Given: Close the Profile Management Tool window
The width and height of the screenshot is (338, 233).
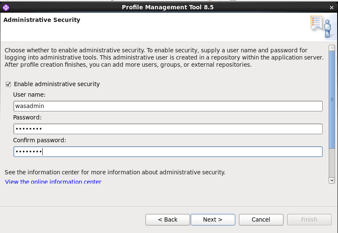Looking at the screenshot, I should 332,8.
